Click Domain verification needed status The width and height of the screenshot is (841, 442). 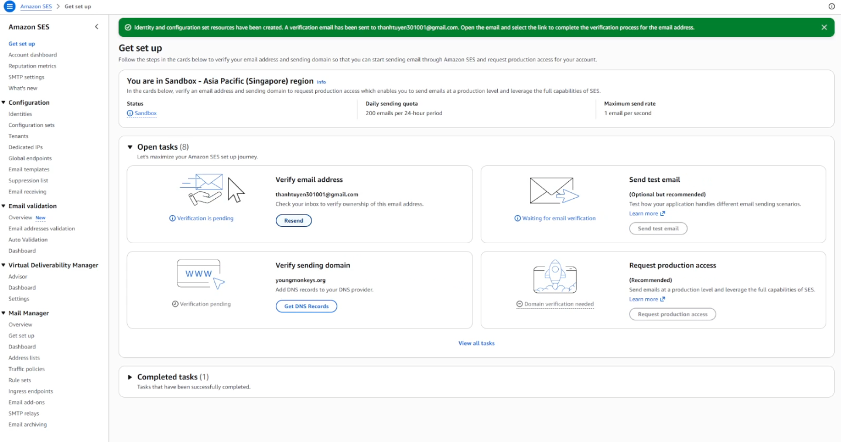(555, 304)
